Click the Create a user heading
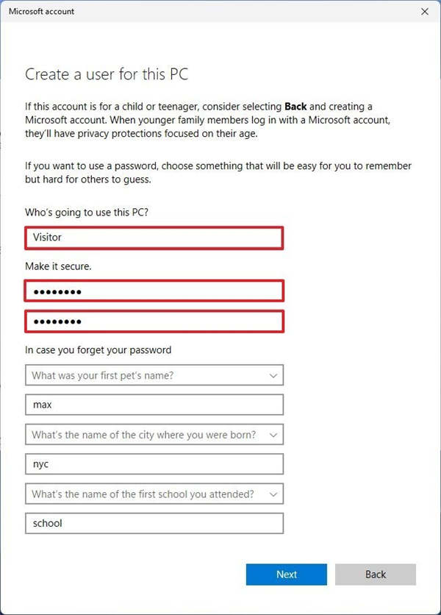Screen dimensions: 441x615 [107, 74]
